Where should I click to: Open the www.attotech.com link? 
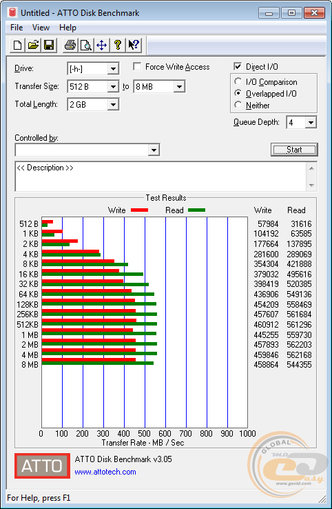pos(105,472)
